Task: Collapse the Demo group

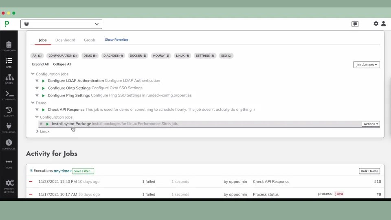Action: [33, 103]
